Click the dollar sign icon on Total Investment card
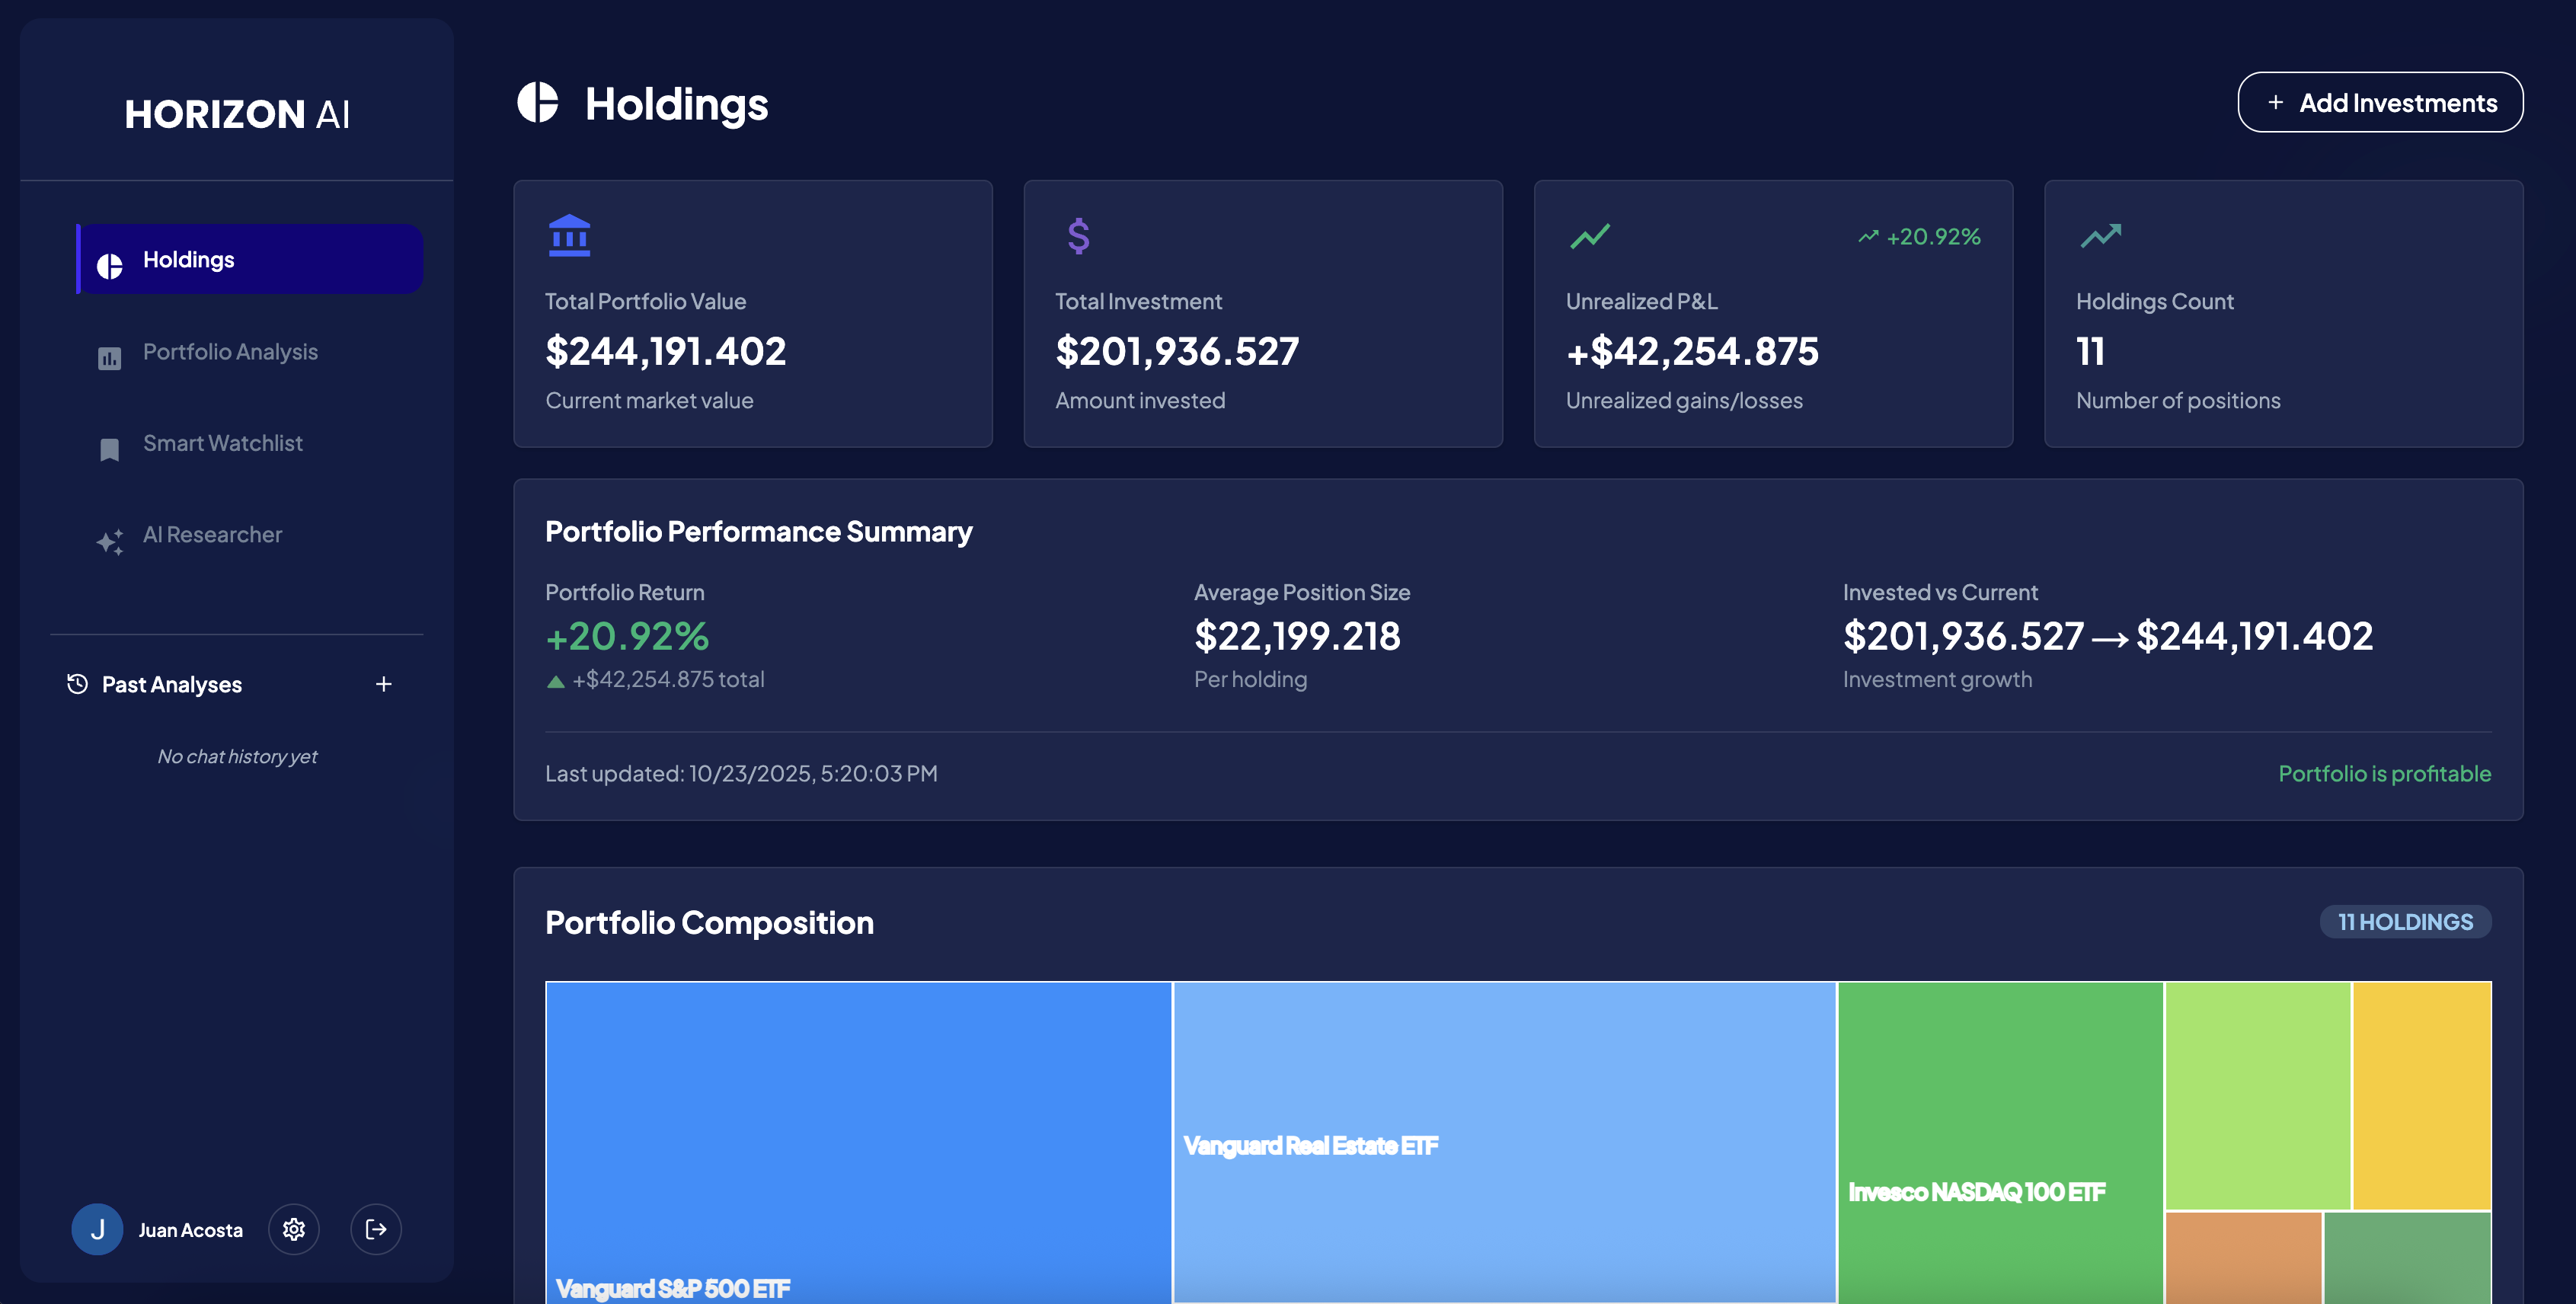 1078,236
